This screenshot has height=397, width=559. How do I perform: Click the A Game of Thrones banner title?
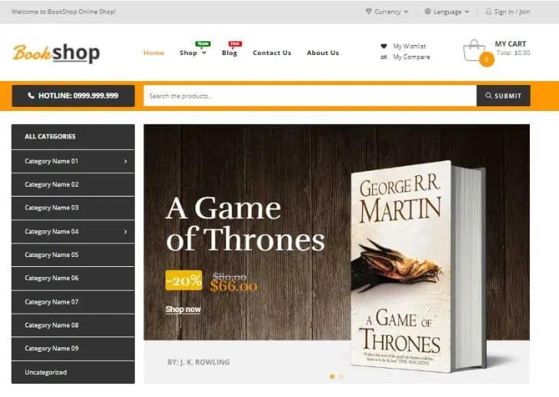(245, 223)
